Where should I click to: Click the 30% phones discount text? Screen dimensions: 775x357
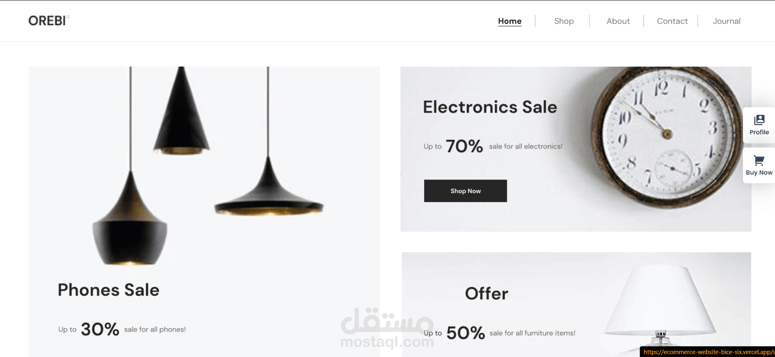pyautogui.click(x=100, y=329)
